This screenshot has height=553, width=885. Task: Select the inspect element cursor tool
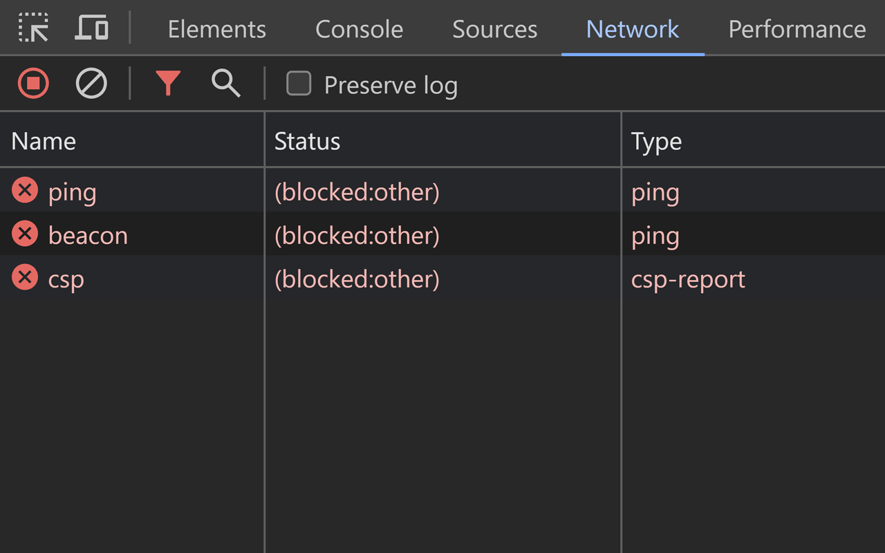pyautogui.click(x=32, y=28)
